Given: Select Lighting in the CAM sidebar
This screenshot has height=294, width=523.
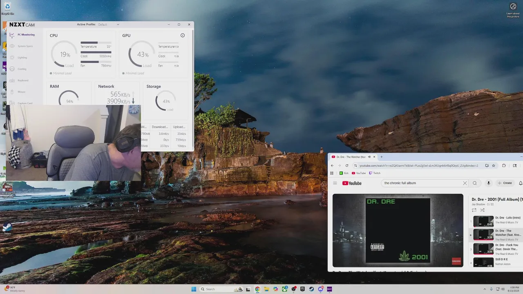Looking at the screenshot, I should click(19, 58).
